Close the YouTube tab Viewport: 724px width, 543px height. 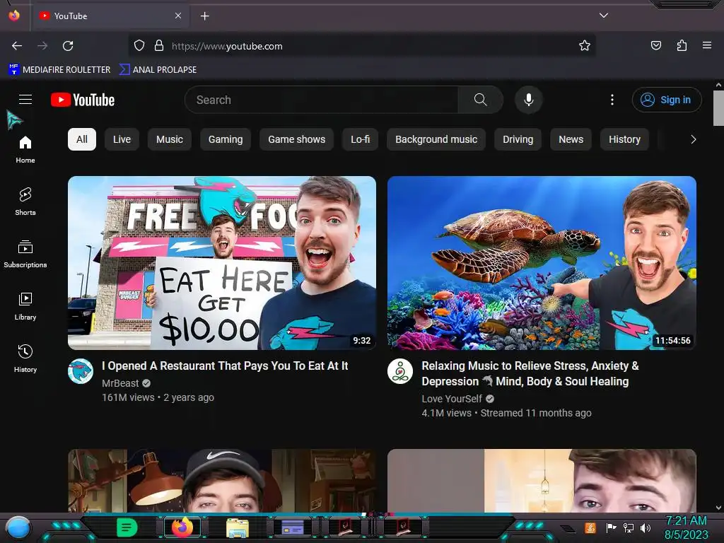(x=178, y=16)
